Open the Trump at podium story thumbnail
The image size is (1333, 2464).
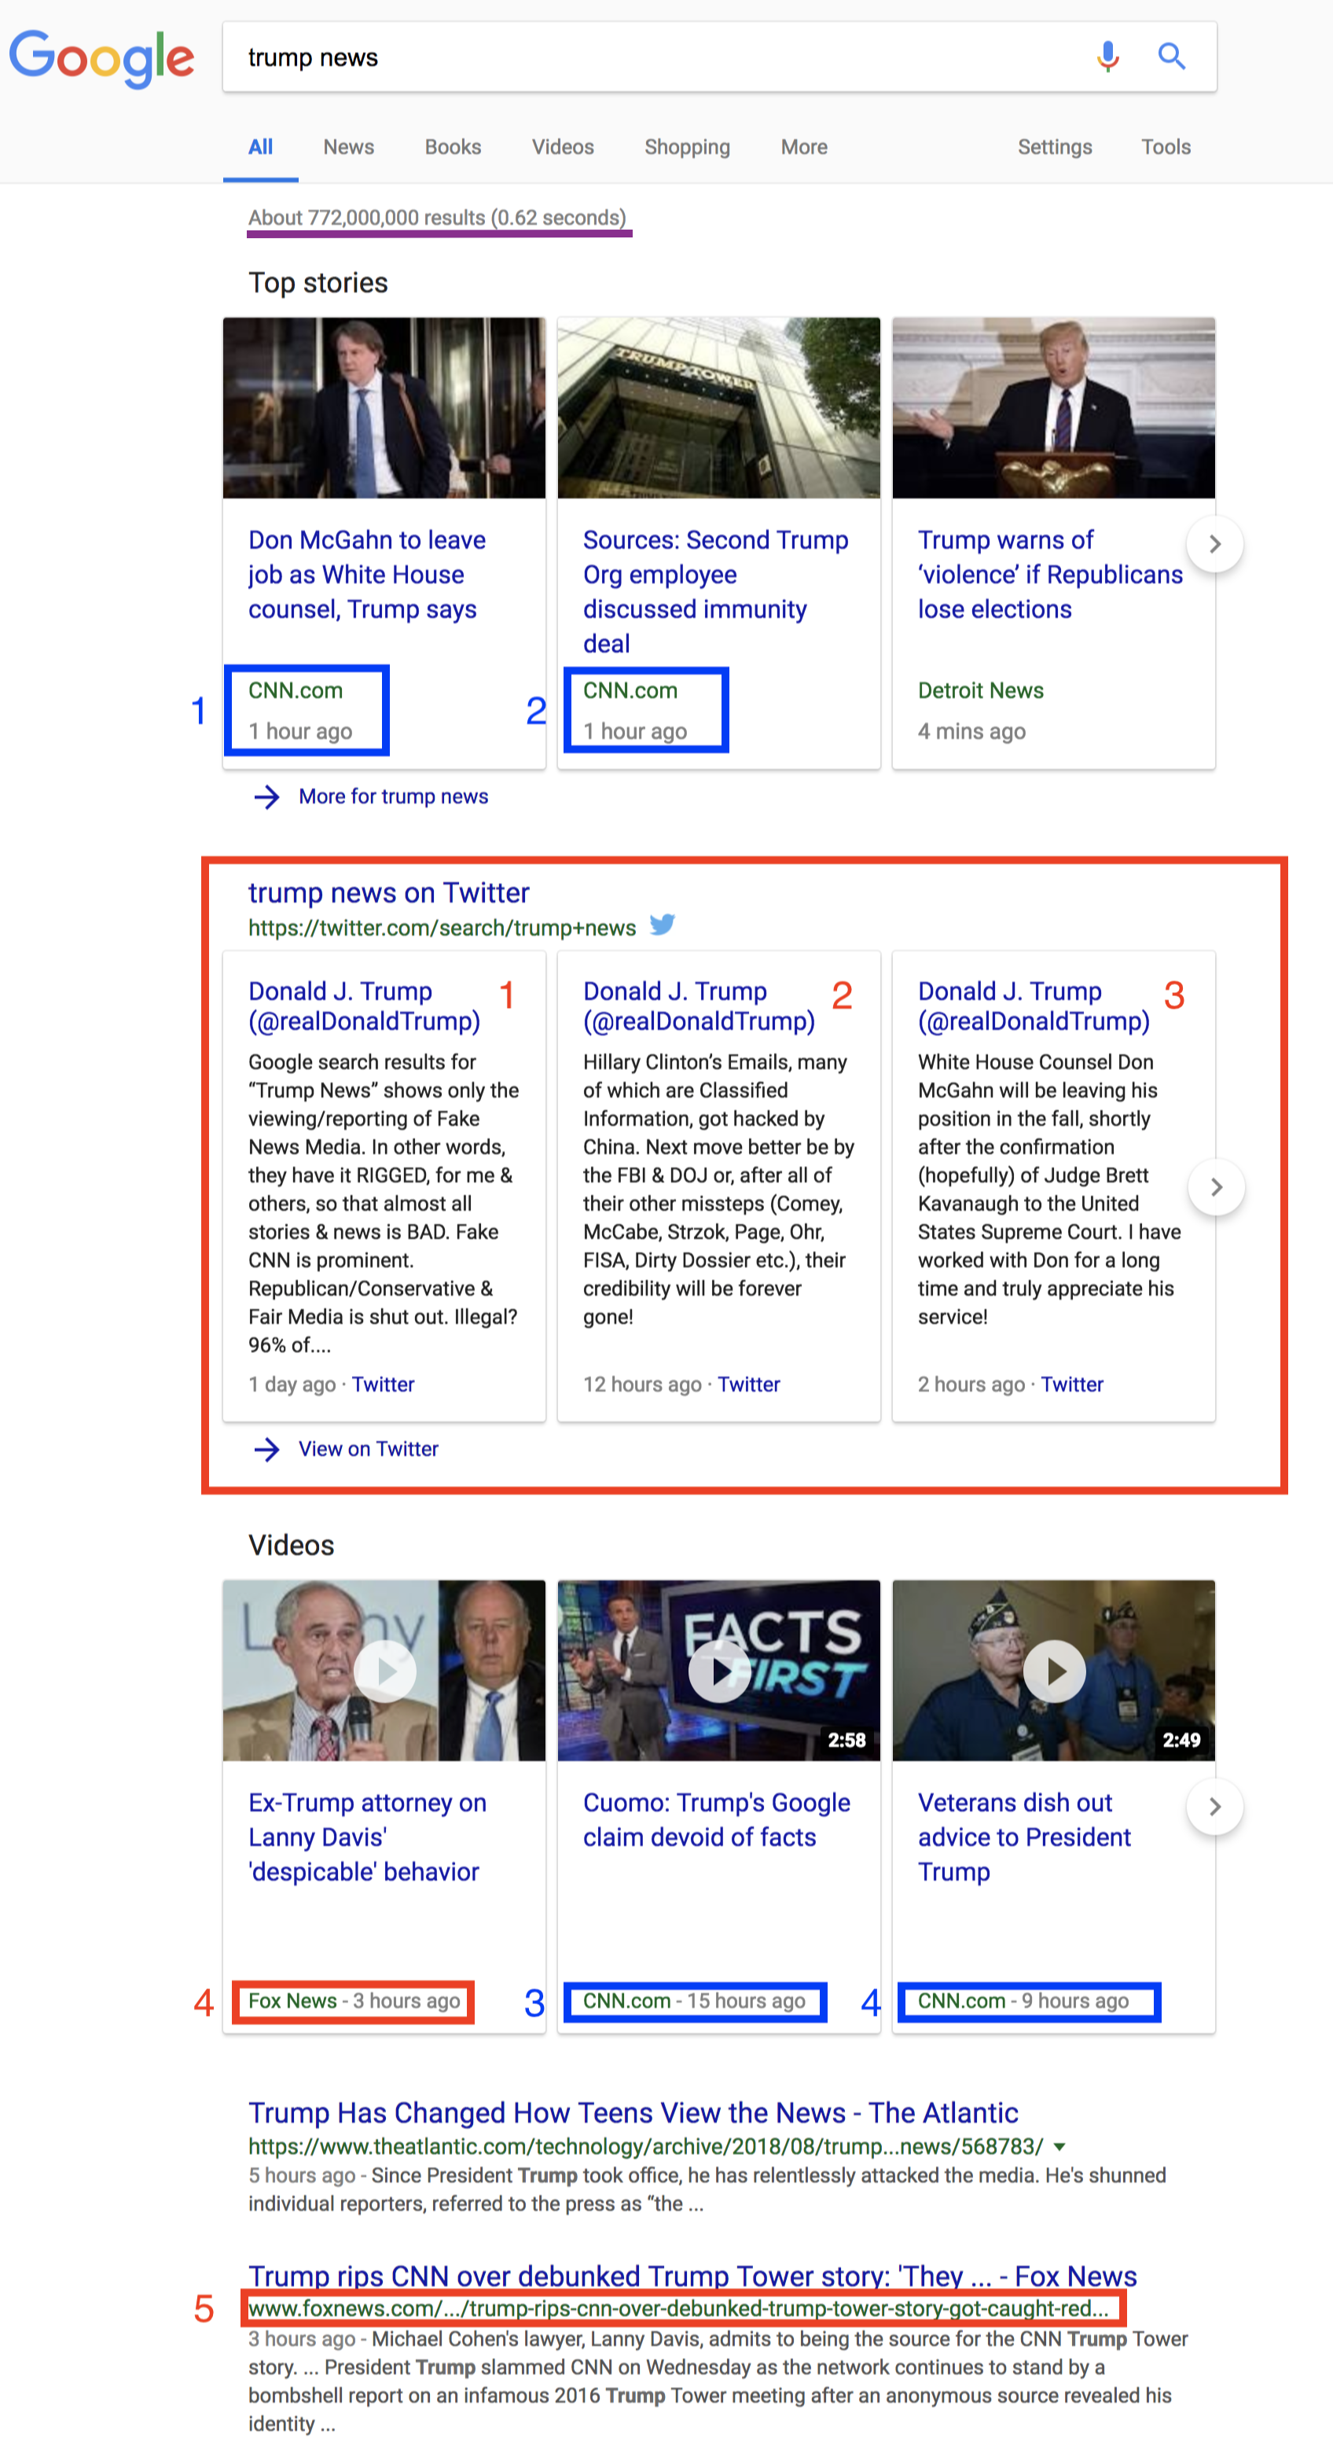coord(1054,408)
